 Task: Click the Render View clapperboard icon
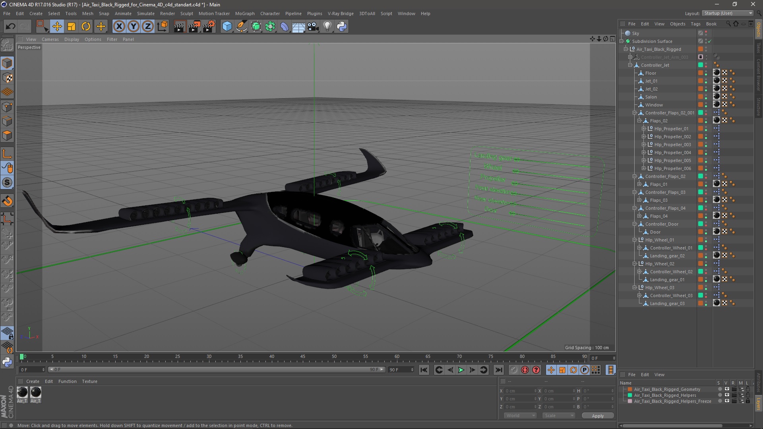(180, 27)
